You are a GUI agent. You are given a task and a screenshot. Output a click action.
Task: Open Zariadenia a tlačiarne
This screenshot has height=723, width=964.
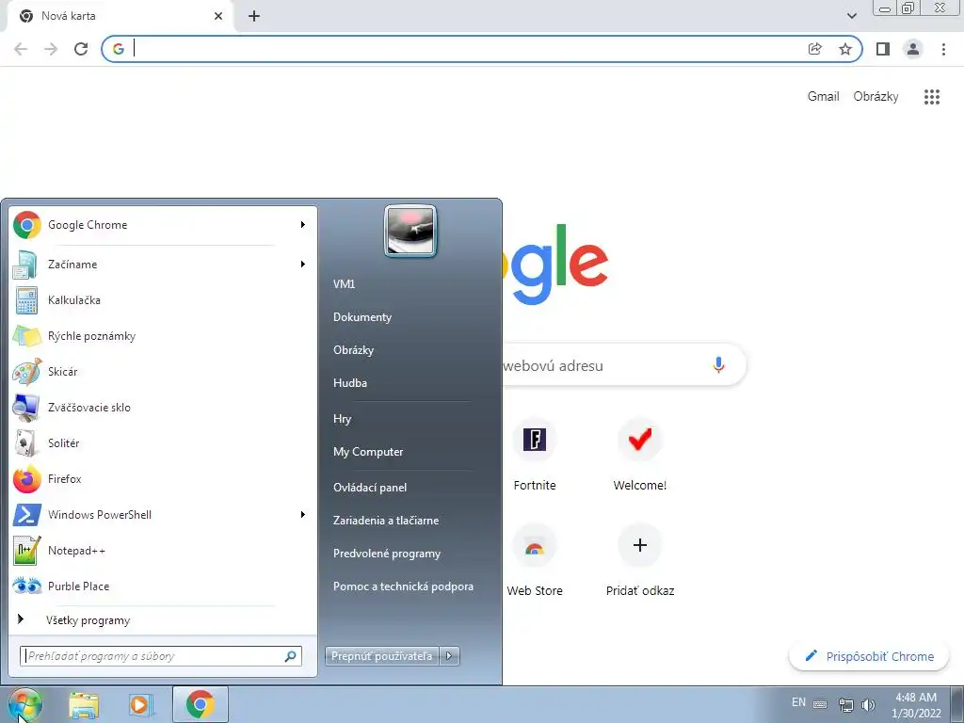386,520
